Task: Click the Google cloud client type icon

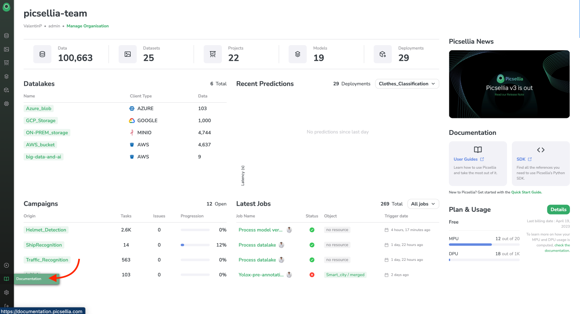Action: 132,120
